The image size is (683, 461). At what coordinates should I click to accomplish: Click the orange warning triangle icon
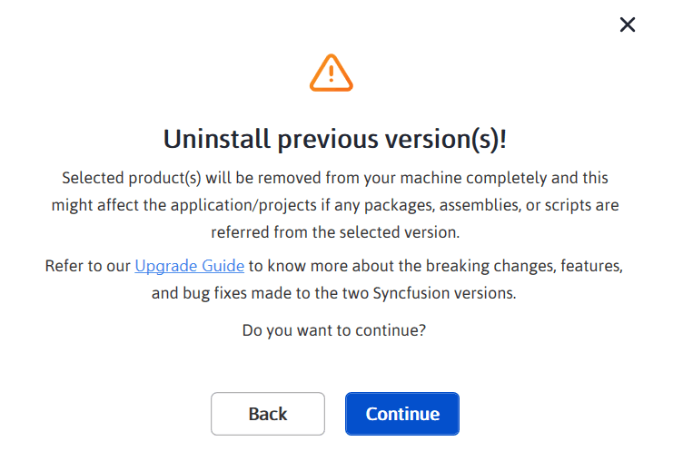331,73
